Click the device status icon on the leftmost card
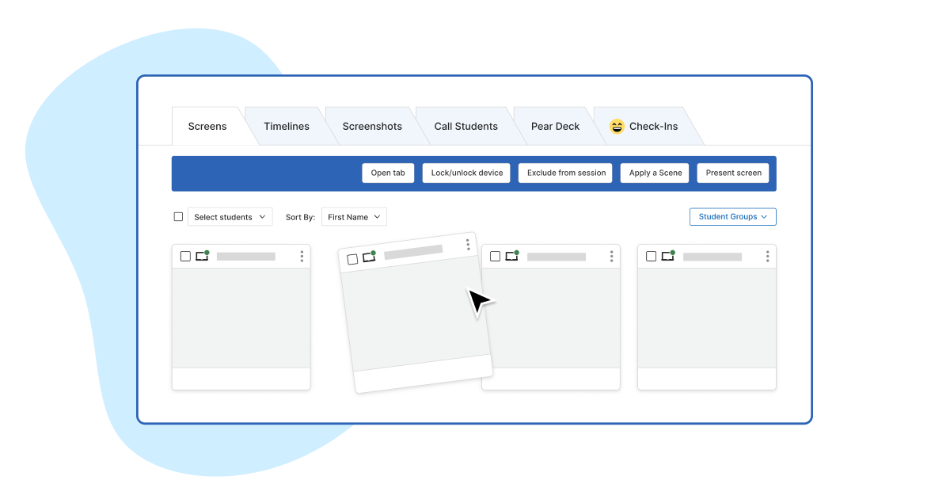 click(203, 256)
